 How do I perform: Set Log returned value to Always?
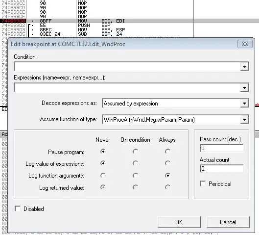[167, 187]
